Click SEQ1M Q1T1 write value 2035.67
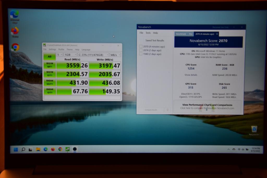 (105, 74)
